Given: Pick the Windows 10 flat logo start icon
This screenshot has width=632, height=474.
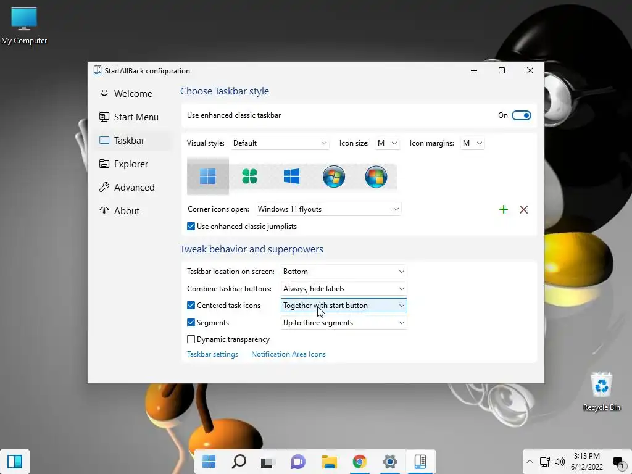Looking at the screenshot, I should coord(292,176).
